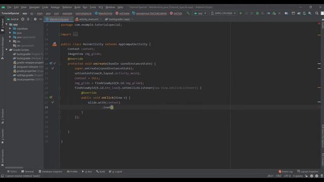Open the Profile app gauge icon
The width and height of the screenshot is (324, 182).
[268, 13]
